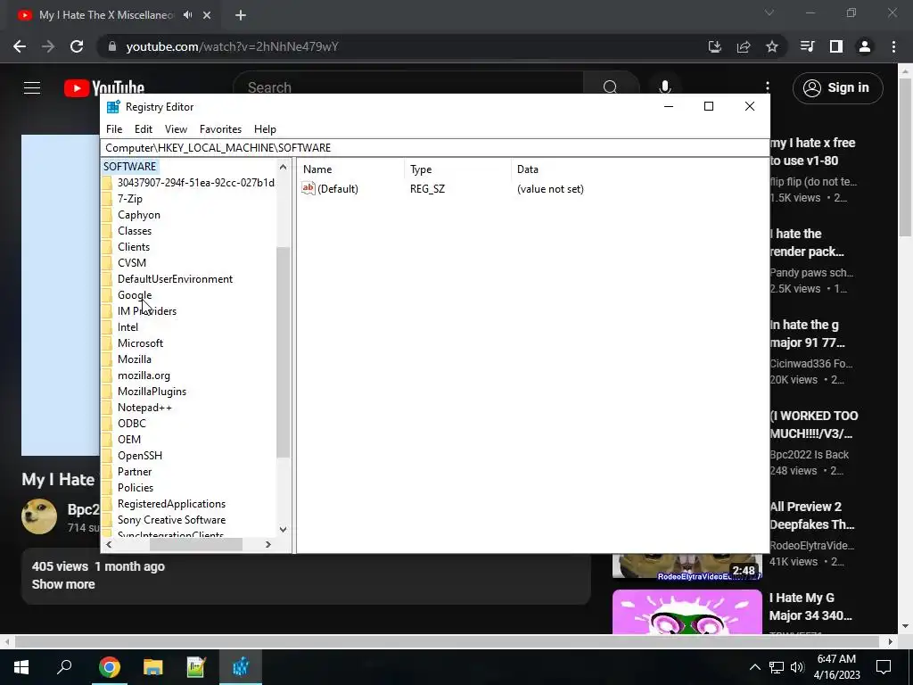913x685 pixels.
Task: Click the YouTube search magnifier button
Action: click(611, 87)
